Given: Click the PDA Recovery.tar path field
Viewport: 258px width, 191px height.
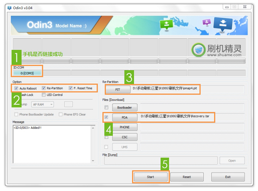Looking at the screenshot, I should pos(193,117).
